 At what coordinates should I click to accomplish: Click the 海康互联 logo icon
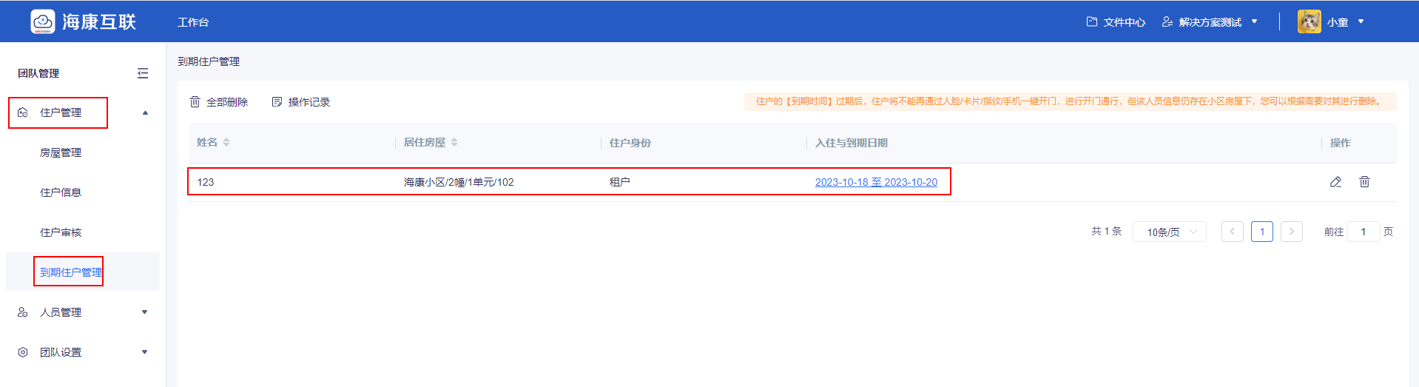click(x=43, y=21)
